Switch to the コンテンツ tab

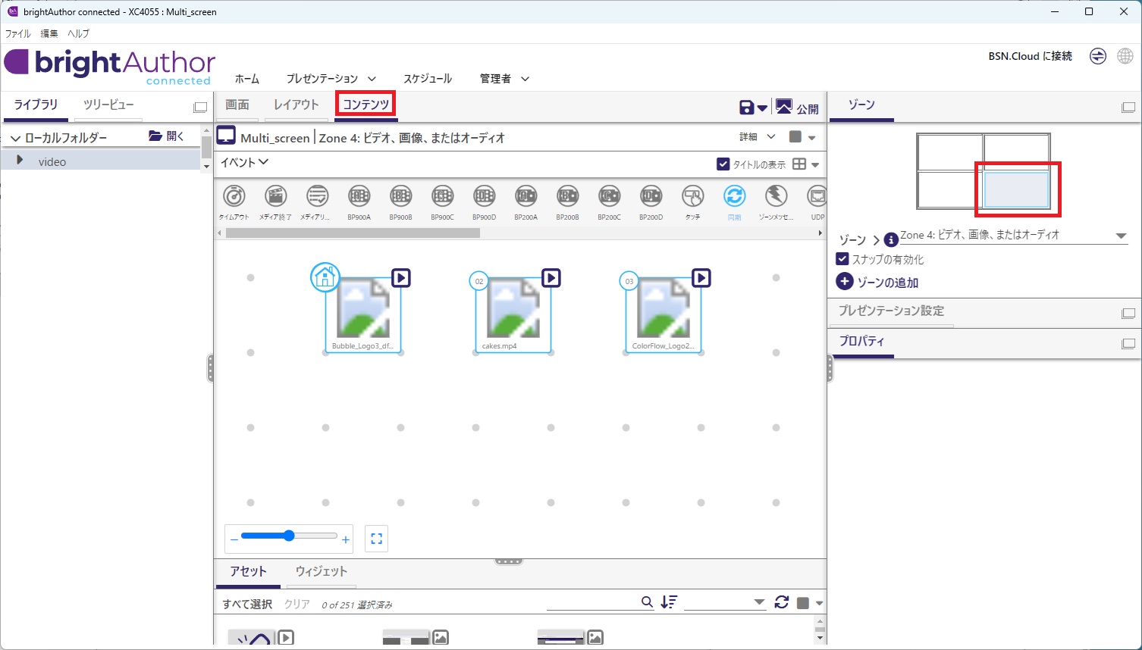[366, 105]
